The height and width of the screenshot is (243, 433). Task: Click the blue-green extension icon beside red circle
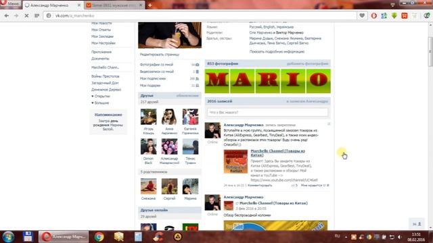(384, 16)
